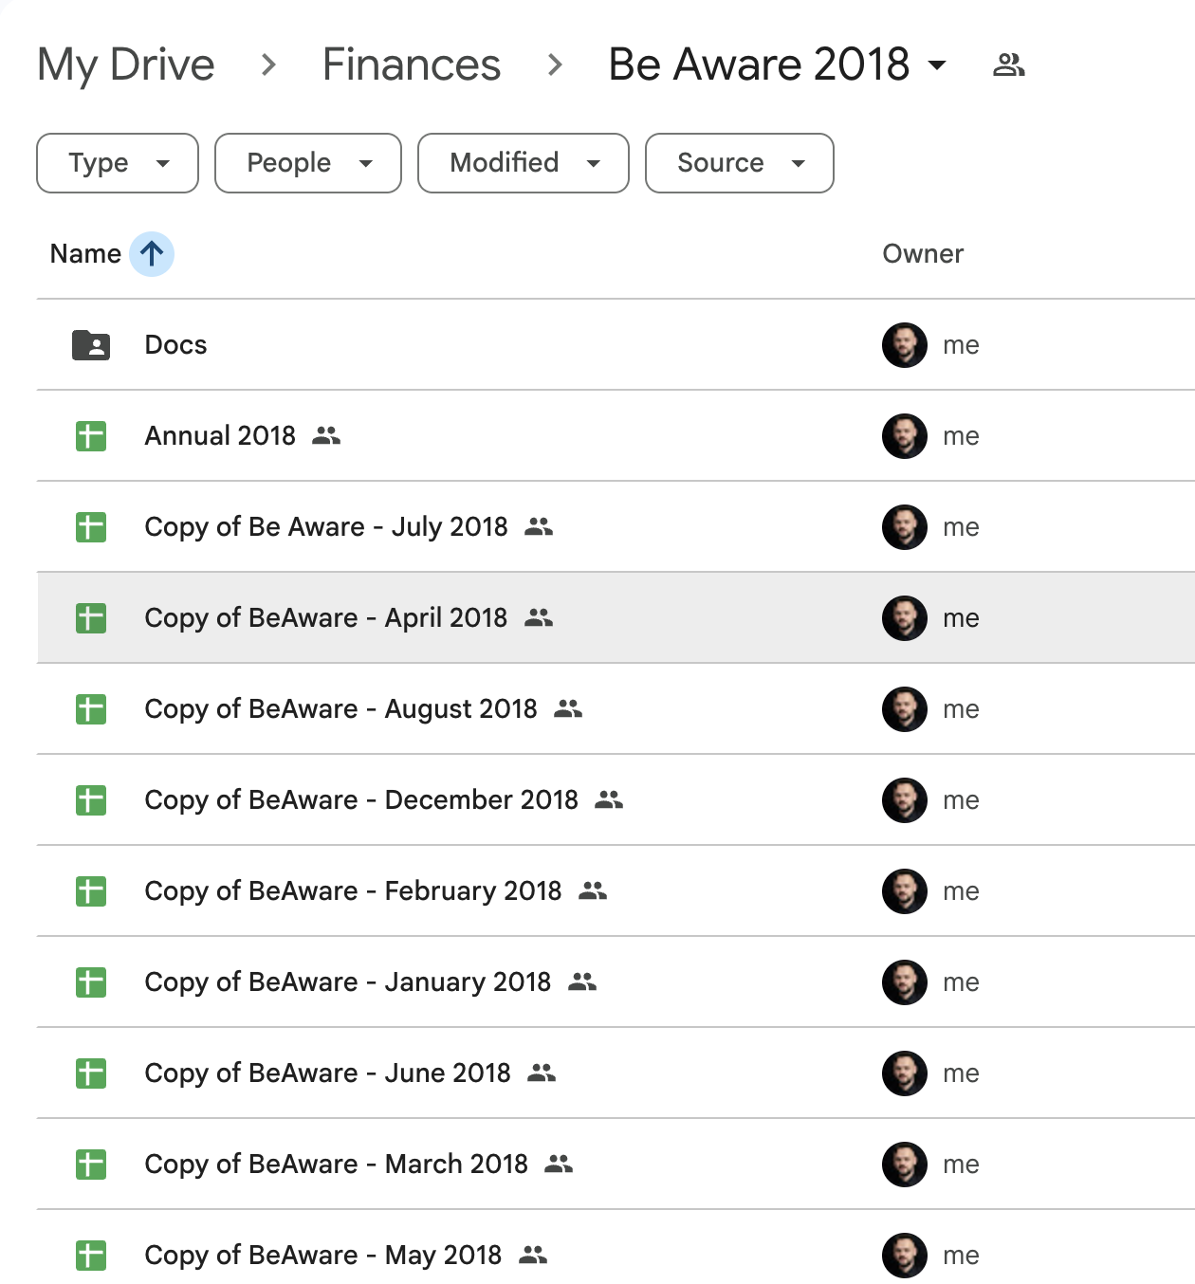Viewport: 1195px width, 1284px height.
Task: Open the Source filter dropdown
Action: 740,163
